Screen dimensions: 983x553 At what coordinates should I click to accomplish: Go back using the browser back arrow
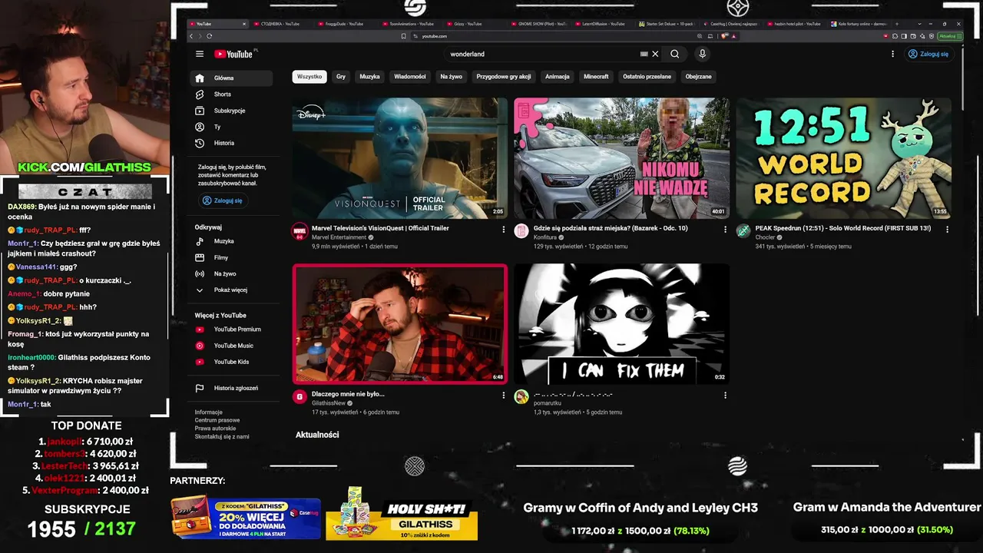(x=192, y=36)
